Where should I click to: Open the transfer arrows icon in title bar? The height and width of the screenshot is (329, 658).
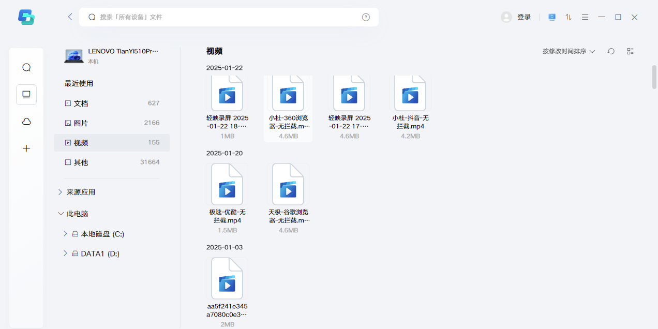(x=569, y=17)
